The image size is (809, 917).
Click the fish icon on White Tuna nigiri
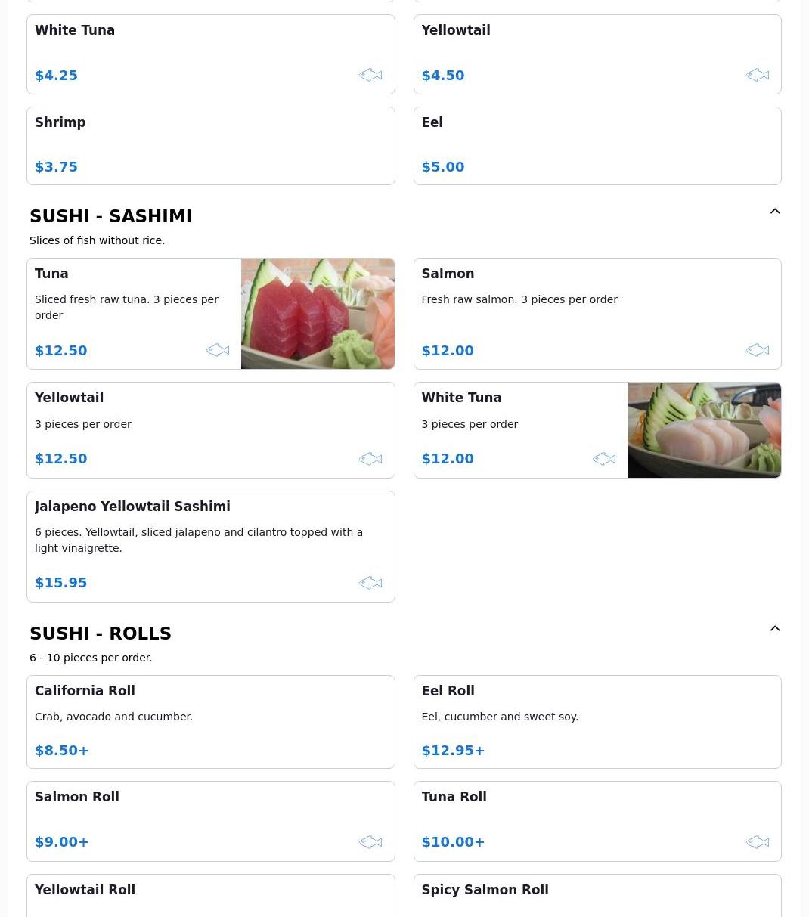tap(370, 75)
